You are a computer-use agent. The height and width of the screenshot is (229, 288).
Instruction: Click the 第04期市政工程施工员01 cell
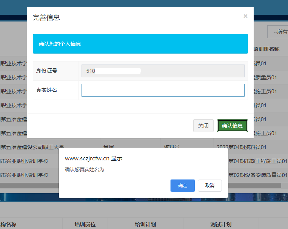258,161
